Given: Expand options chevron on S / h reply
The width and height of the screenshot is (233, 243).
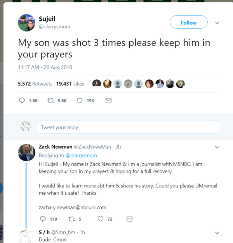Looking at the screenshot, I should click(x=217, y=233).
